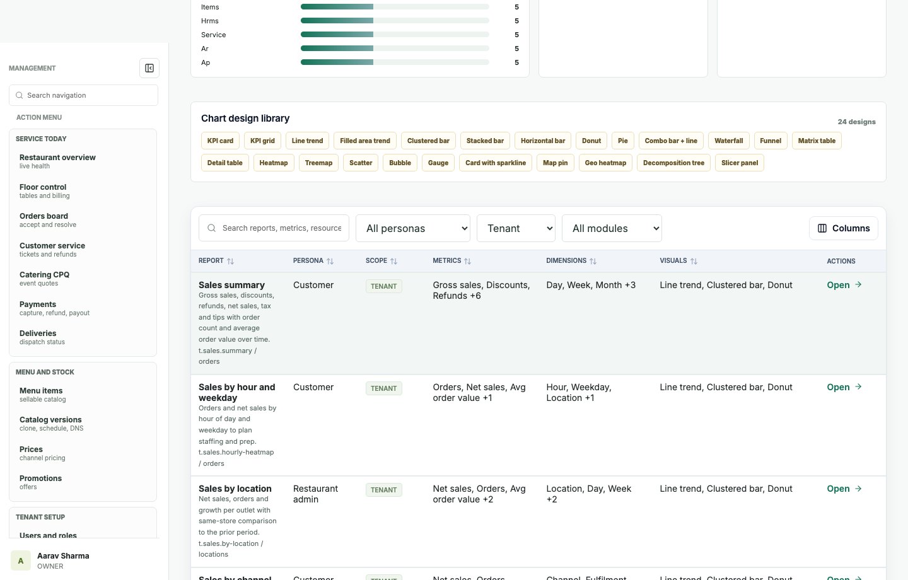Select the KPI card design chip
The width and height of the screenshot is (908, 580).
(220, 141)
